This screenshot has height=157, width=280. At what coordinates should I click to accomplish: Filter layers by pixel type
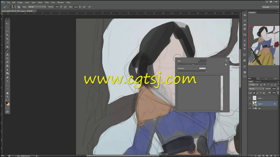click(x=261, y=85)
